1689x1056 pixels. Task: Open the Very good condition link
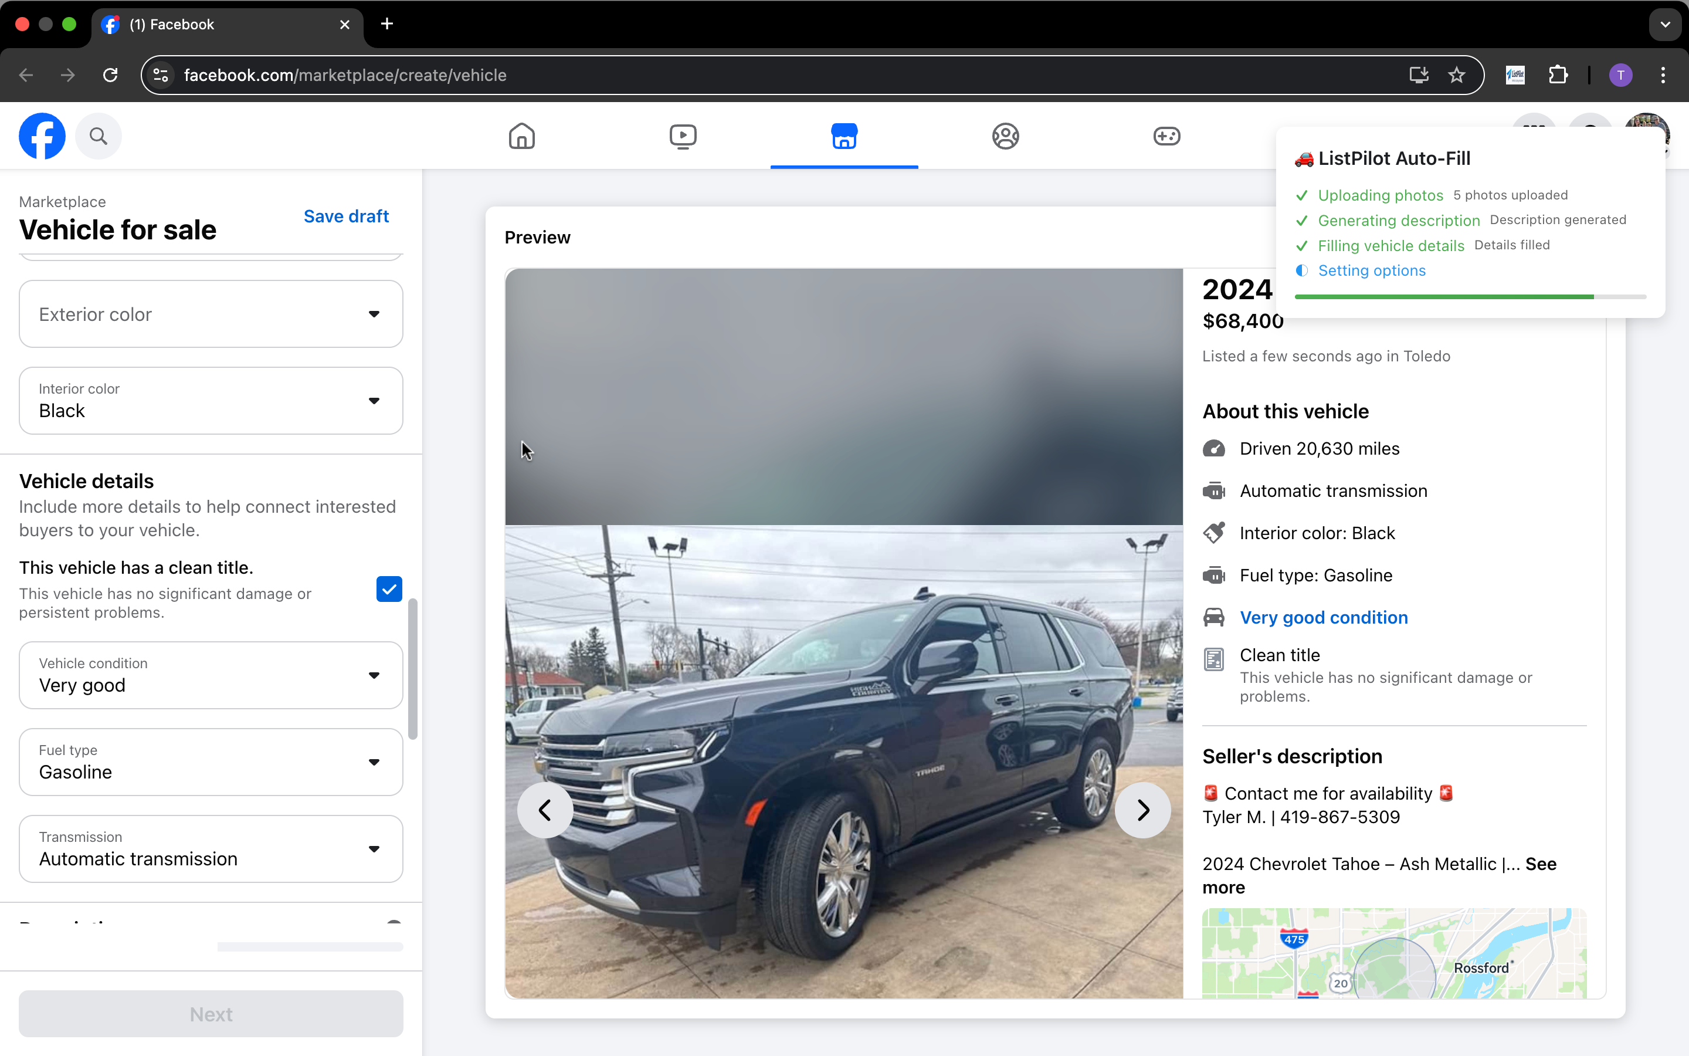(1323, 617)
